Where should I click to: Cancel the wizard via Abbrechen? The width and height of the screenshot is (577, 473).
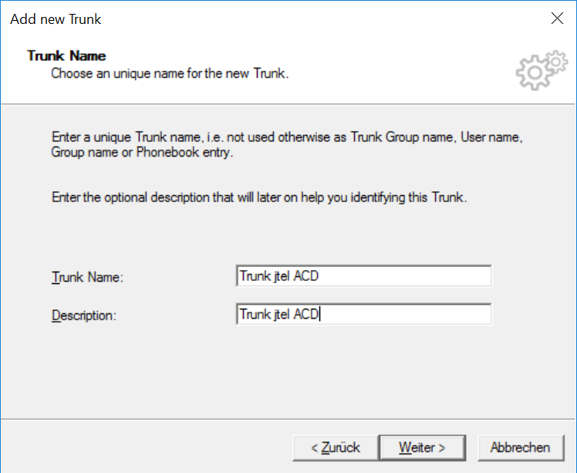click(x=521, y=448)
